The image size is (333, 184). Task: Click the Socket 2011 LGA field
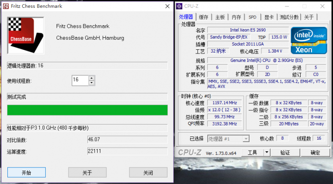coord(248,44)
